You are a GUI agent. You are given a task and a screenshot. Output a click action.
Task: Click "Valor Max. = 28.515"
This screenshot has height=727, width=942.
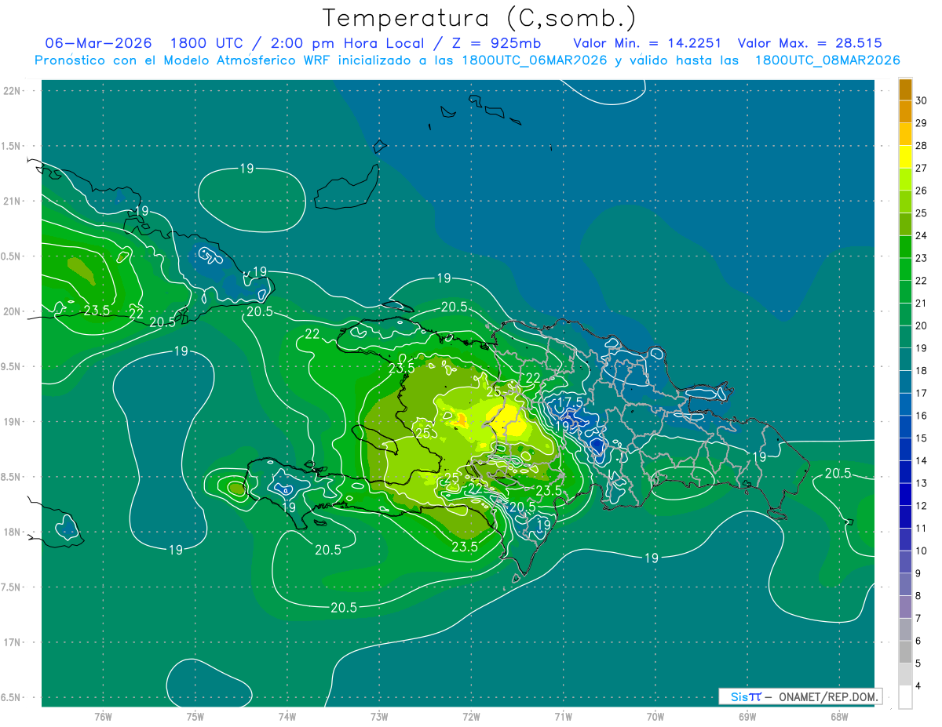[810, 43]
